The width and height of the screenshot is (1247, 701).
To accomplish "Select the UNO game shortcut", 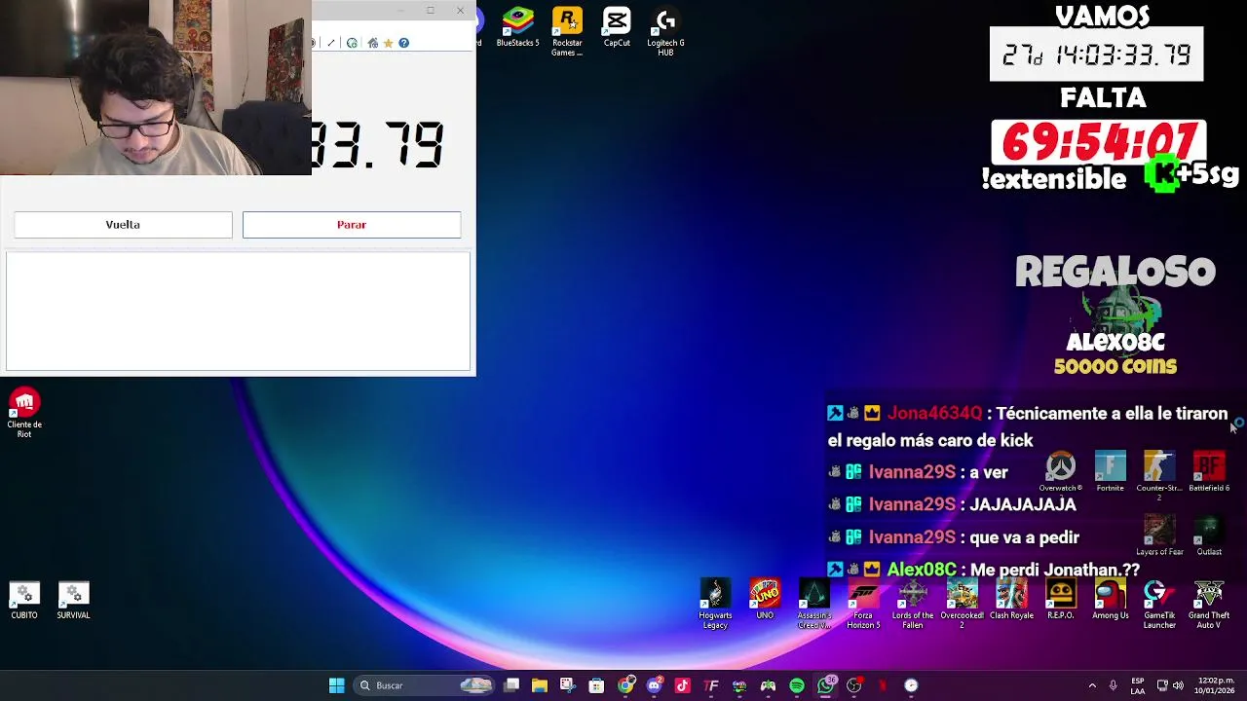I will coord(765,600).
